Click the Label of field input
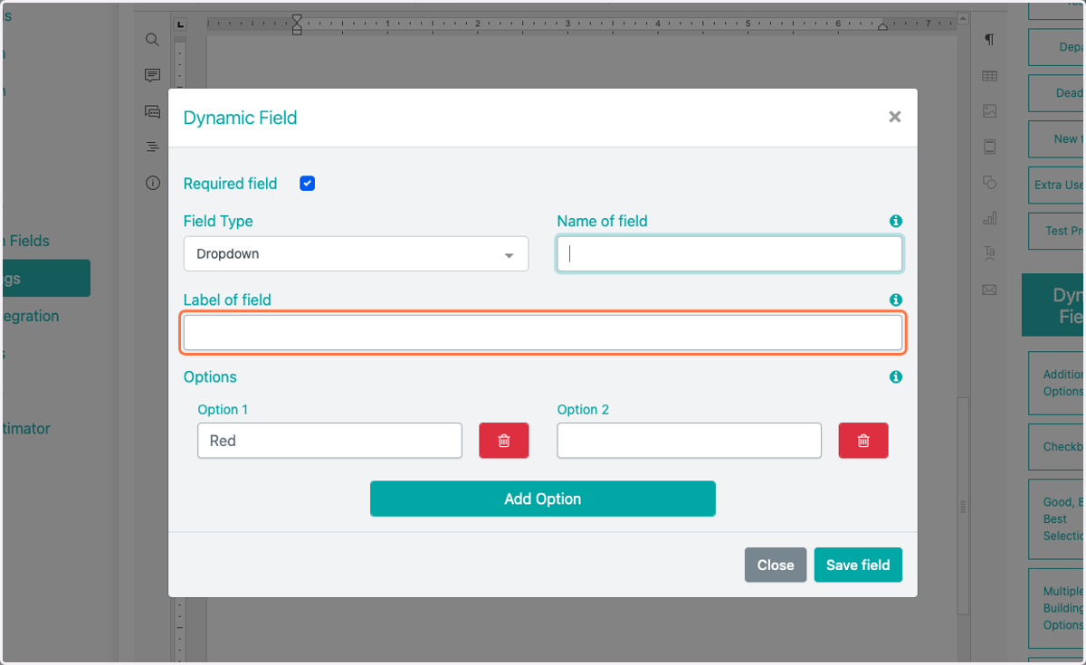1086x665 pixels. click(543, 333)
